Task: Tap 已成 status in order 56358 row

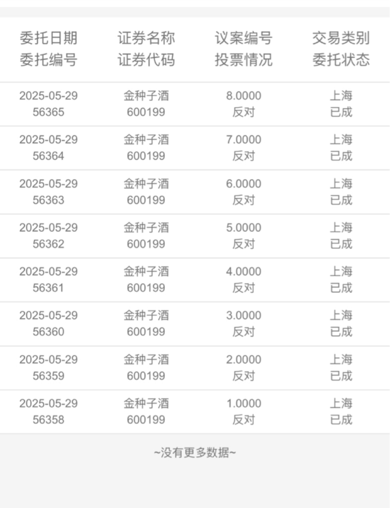Action: (x=341, y=420)
